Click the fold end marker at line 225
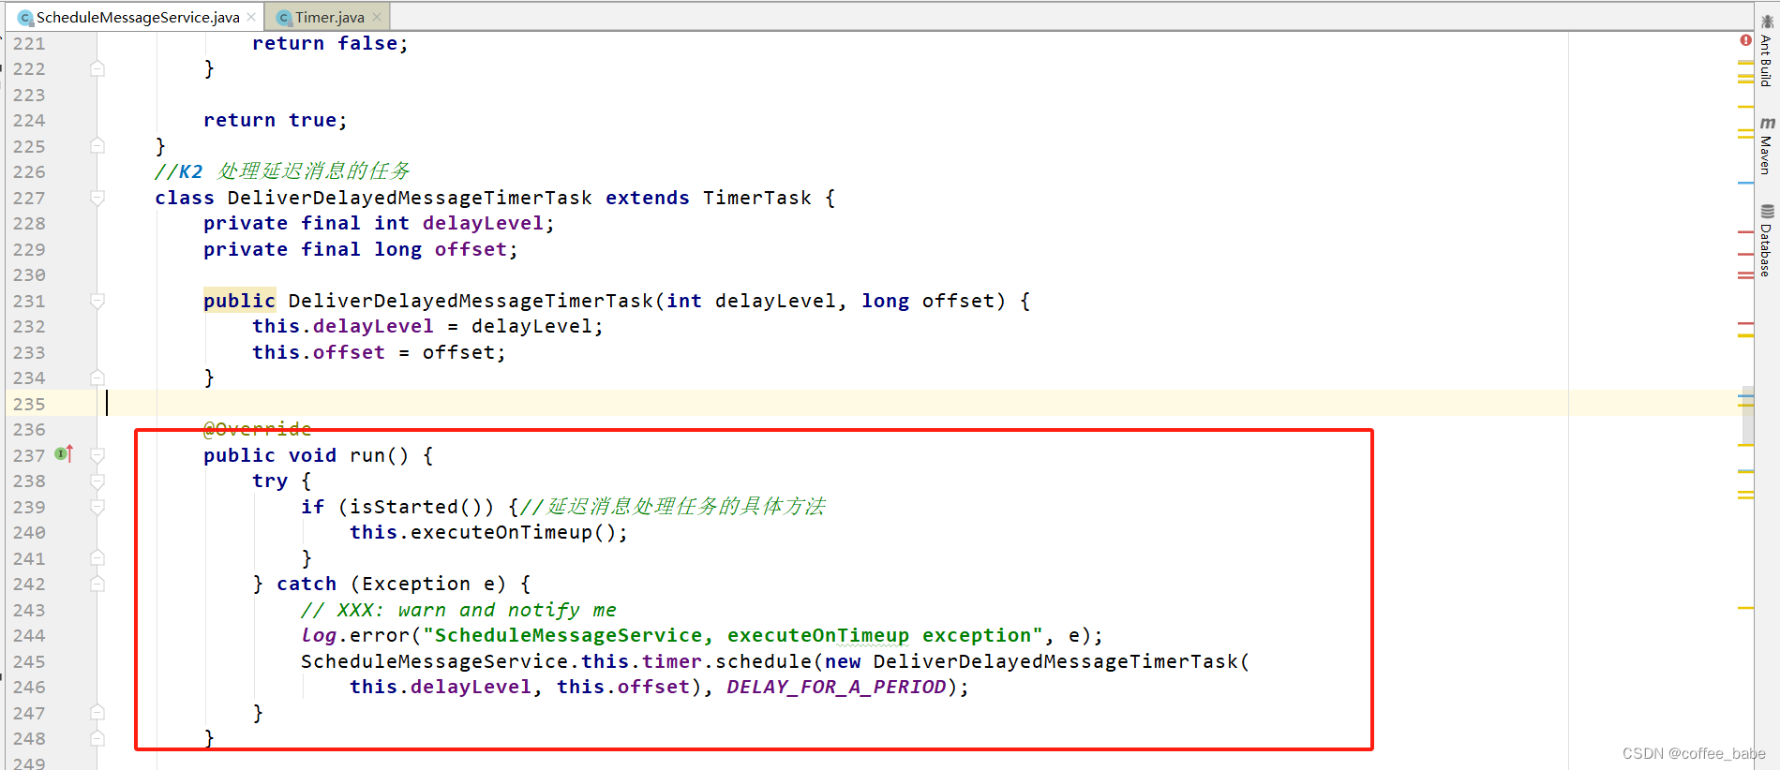The width and height of the screenshot is (1780, 770). tap(97, 146)
